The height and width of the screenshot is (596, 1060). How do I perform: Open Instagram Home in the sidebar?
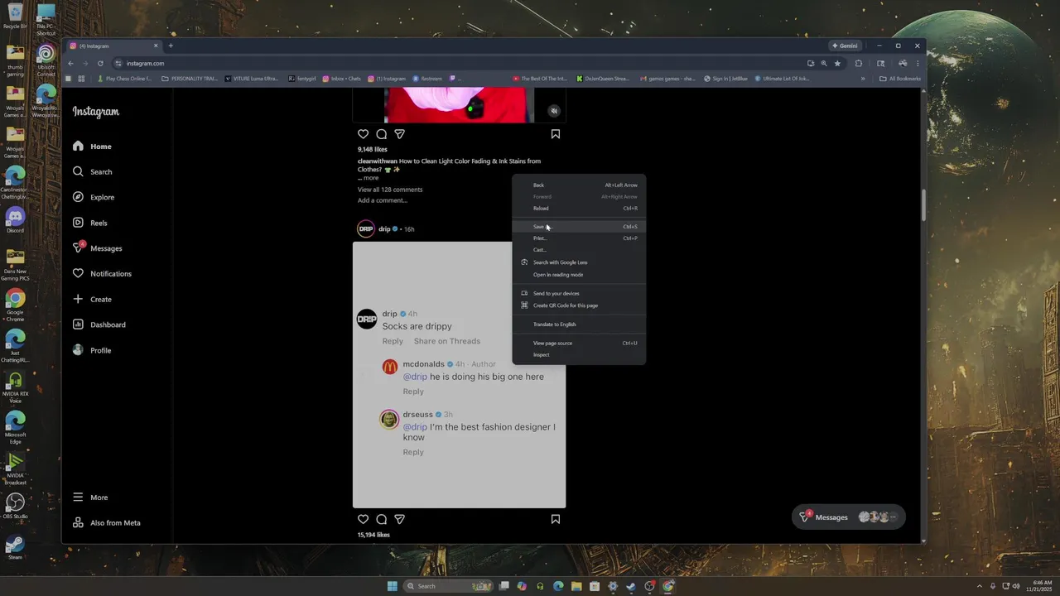(92, 147)
